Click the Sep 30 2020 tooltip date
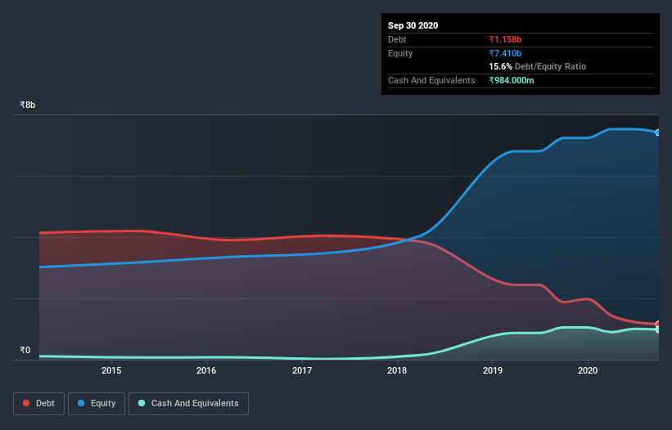Screen dimensions: 672x430 (413, 25)
